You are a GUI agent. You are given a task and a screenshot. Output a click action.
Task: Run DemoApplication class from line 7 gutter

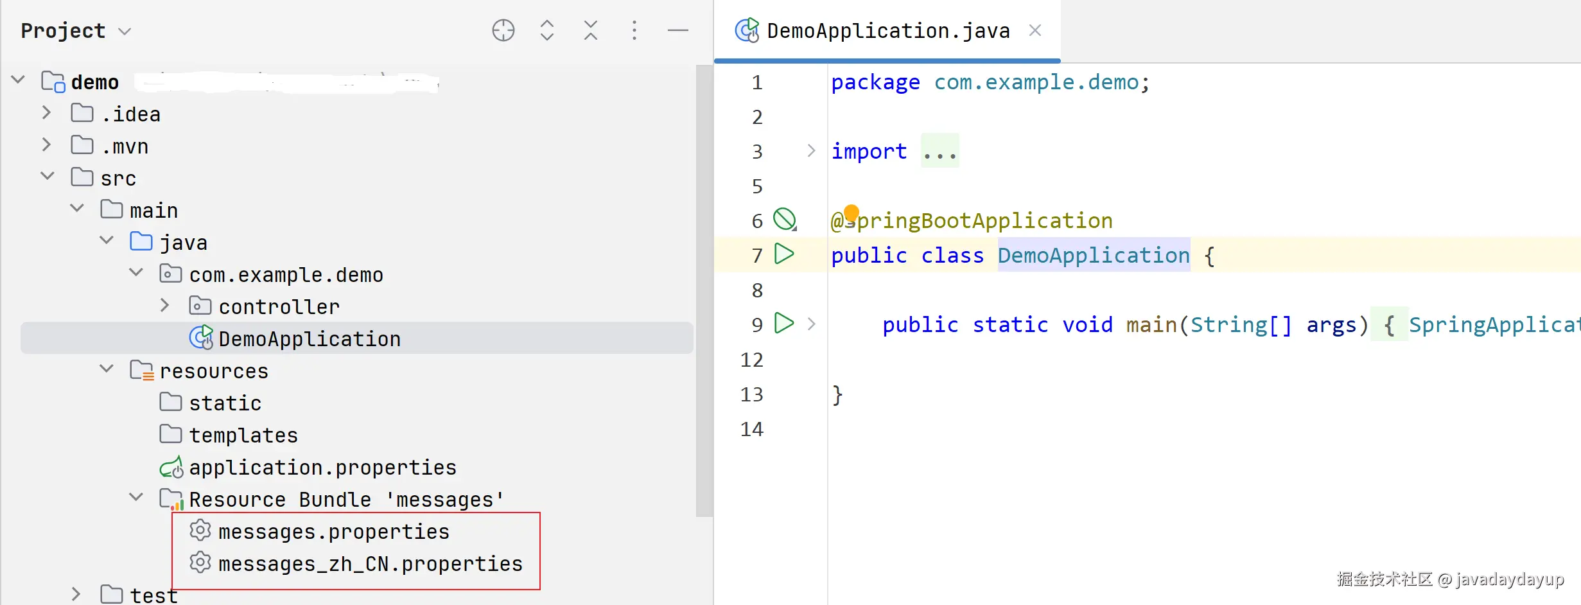[x=784, y=254]
